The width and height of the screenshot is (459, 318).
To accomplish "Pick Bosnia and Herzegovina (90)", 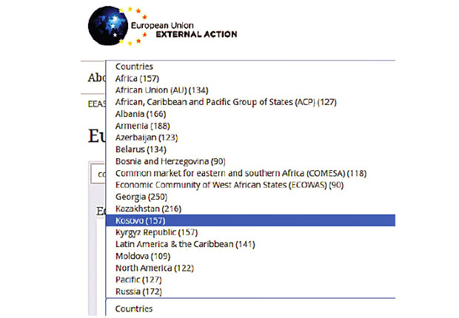I will 170,161.
